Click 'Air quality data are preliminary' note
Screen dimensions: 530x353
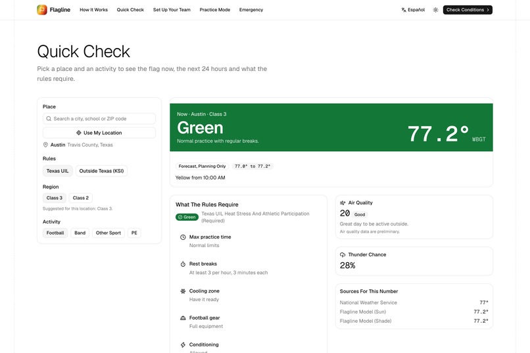[x=370, y=232]
